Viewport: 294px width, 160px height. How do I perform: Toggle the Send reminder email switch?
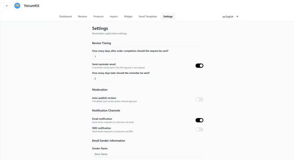coord(199,66)
